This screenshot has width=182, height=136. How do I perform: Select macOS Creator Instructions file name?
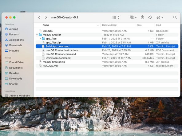tap(62, 50)
